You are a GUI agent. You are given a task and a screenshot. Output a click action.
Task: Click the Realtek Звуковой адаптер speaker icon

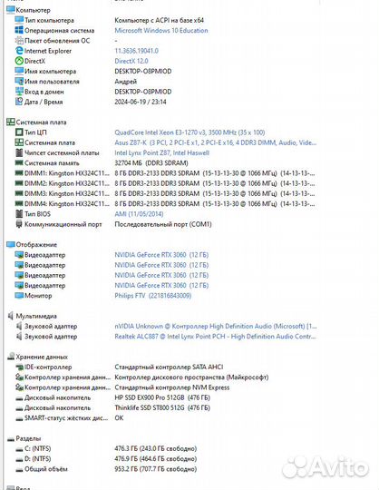tap(19, 337)
